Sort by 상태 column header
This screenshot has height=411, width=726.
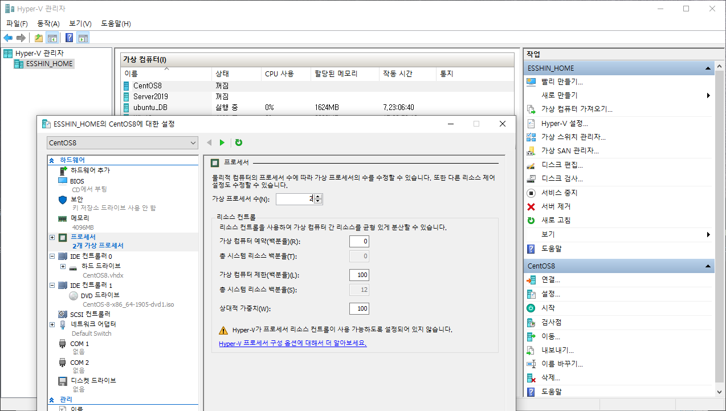coord(236,74)
